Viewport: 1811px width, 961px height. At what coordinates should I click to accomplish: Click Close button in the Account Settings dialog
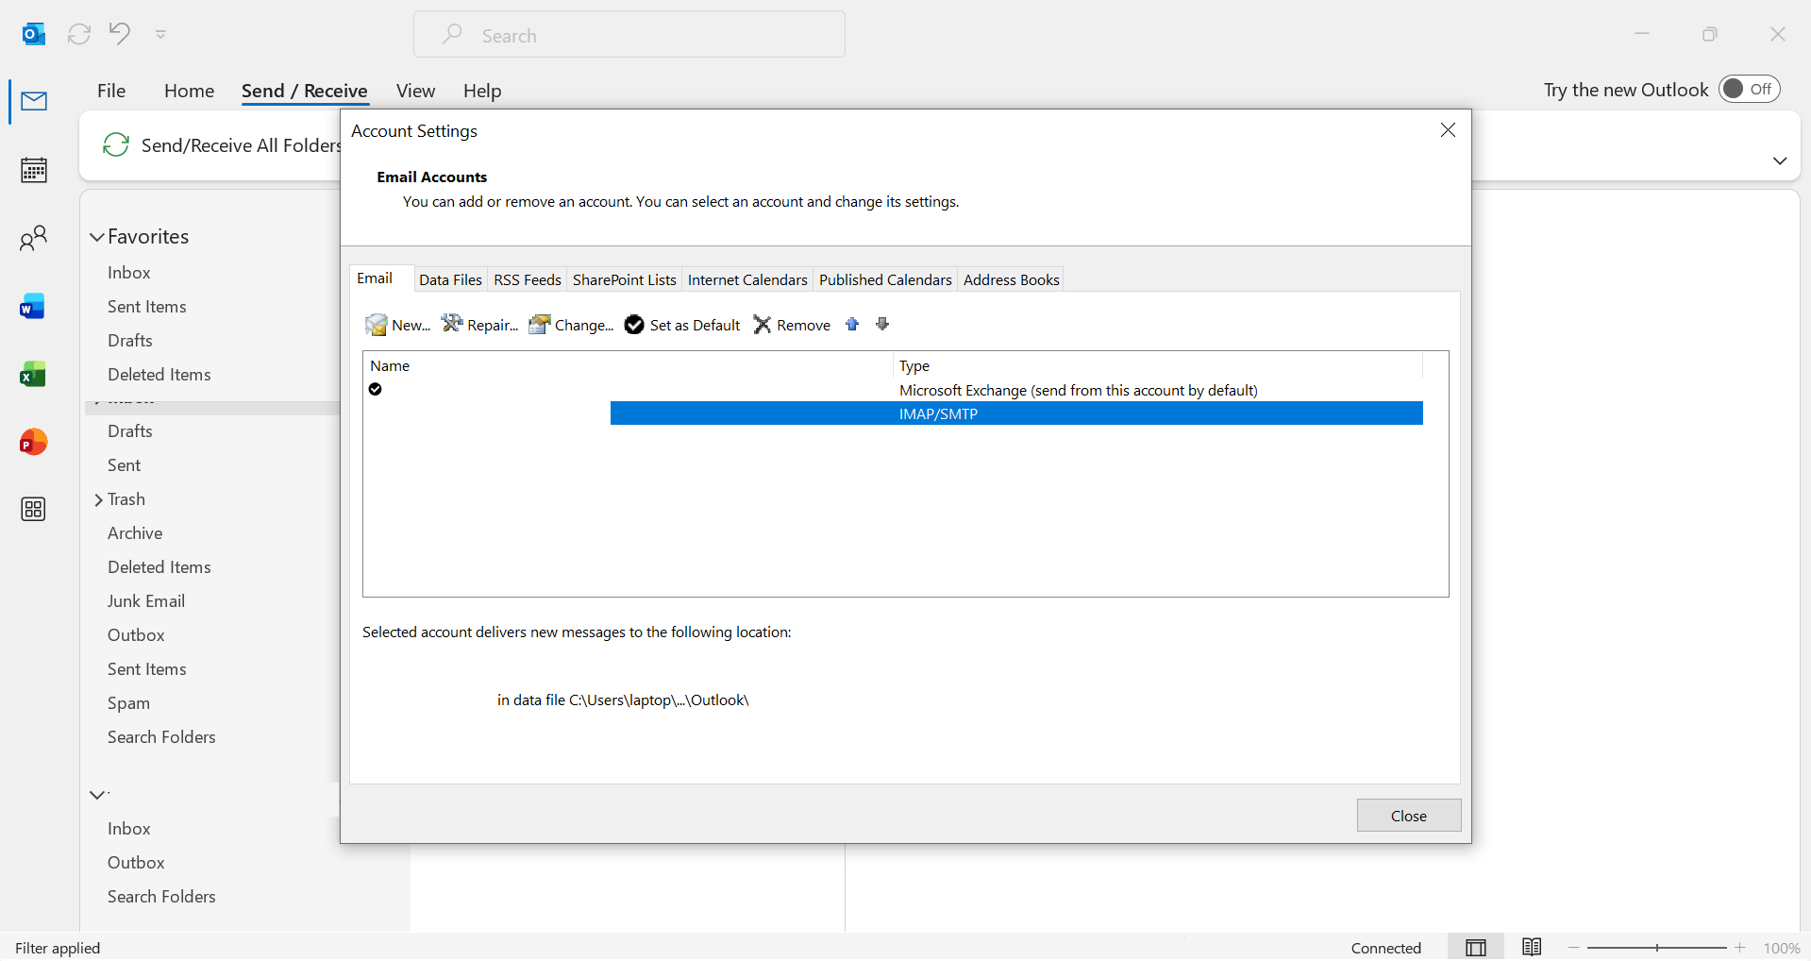1409,816
